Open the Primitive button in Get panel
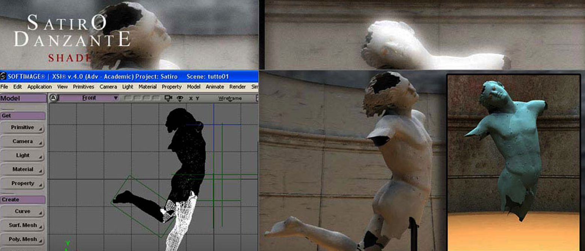This screenshot has width=585, height=251. (23, 128)
